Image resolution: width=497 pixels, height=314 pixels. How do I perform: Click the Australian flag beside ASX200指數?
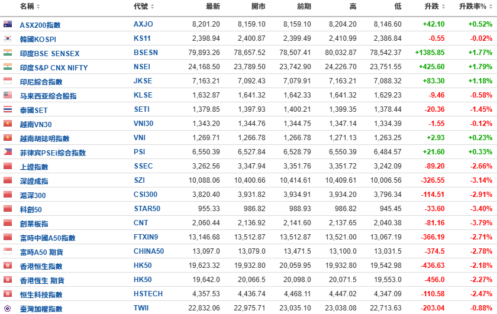pos(8,25)
